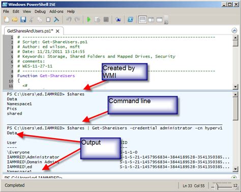Click the S-1-1-0 SID value
The height and width of the screenshot is (192, 241).
[129, 152]
